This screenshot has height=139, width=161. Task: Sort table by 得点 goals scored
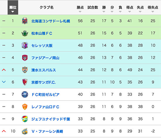point(130,9)
